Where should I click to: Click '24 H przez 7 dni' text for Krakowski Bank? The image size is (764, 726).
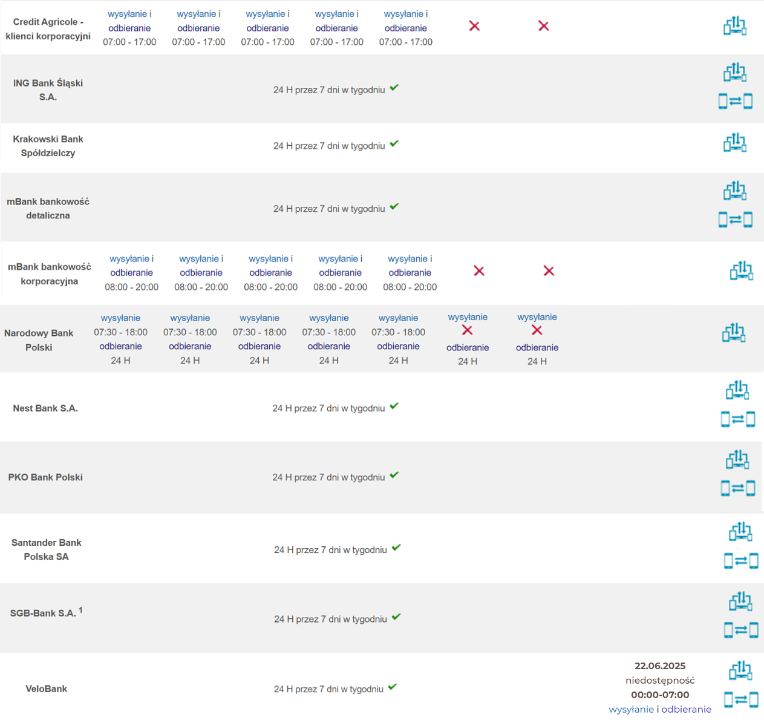click(329, 146)
